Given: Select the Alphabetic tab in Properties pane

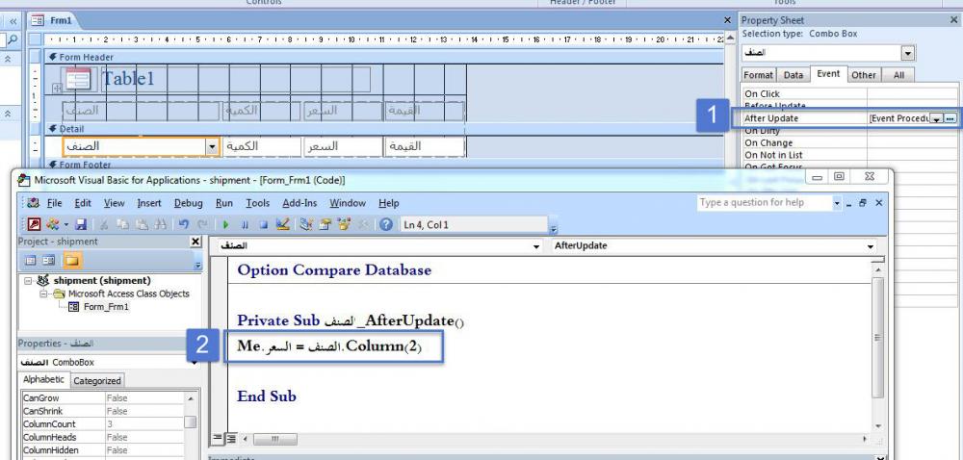Looking at the screenshot, I should tap(43, 380).
